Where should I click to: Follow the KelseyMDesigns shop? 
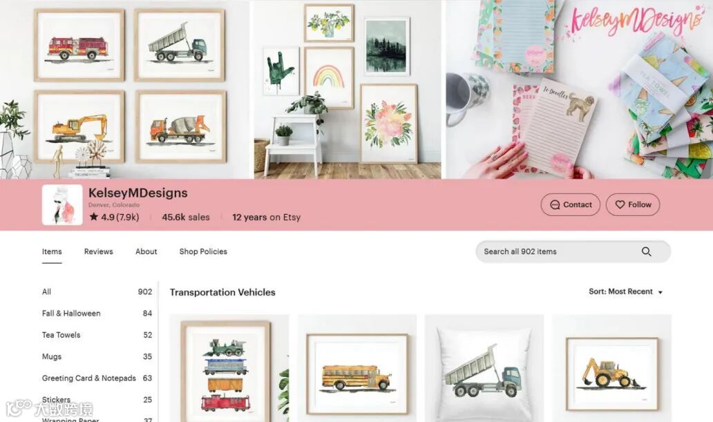click(633, 204)
